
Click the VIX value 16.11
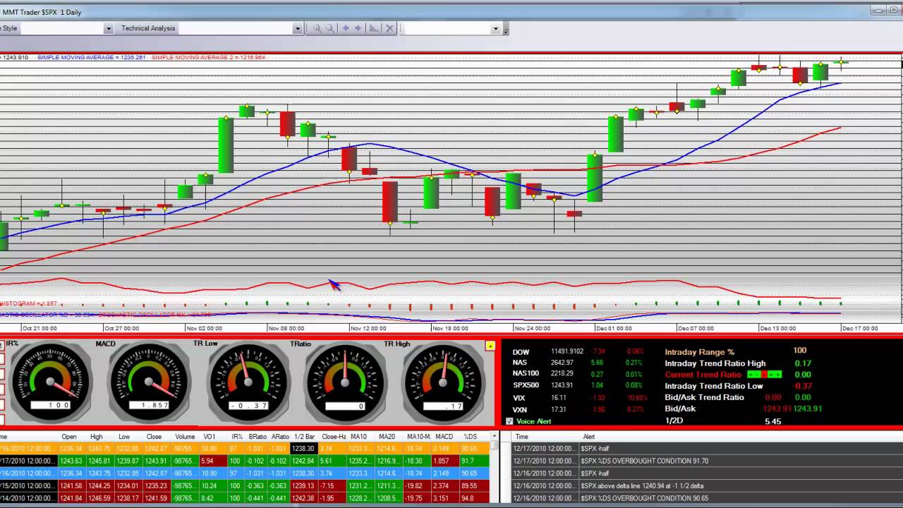[558, 397]
